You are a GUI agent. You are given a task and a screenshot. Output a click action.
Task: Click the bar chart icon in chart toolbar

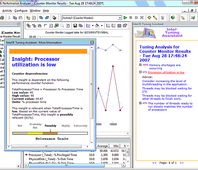40,26
